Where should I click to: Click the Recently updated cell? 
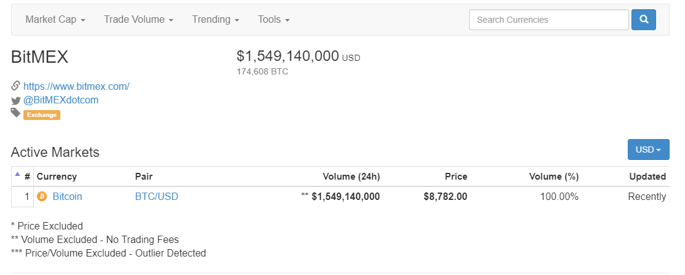(x=647, y=197)
